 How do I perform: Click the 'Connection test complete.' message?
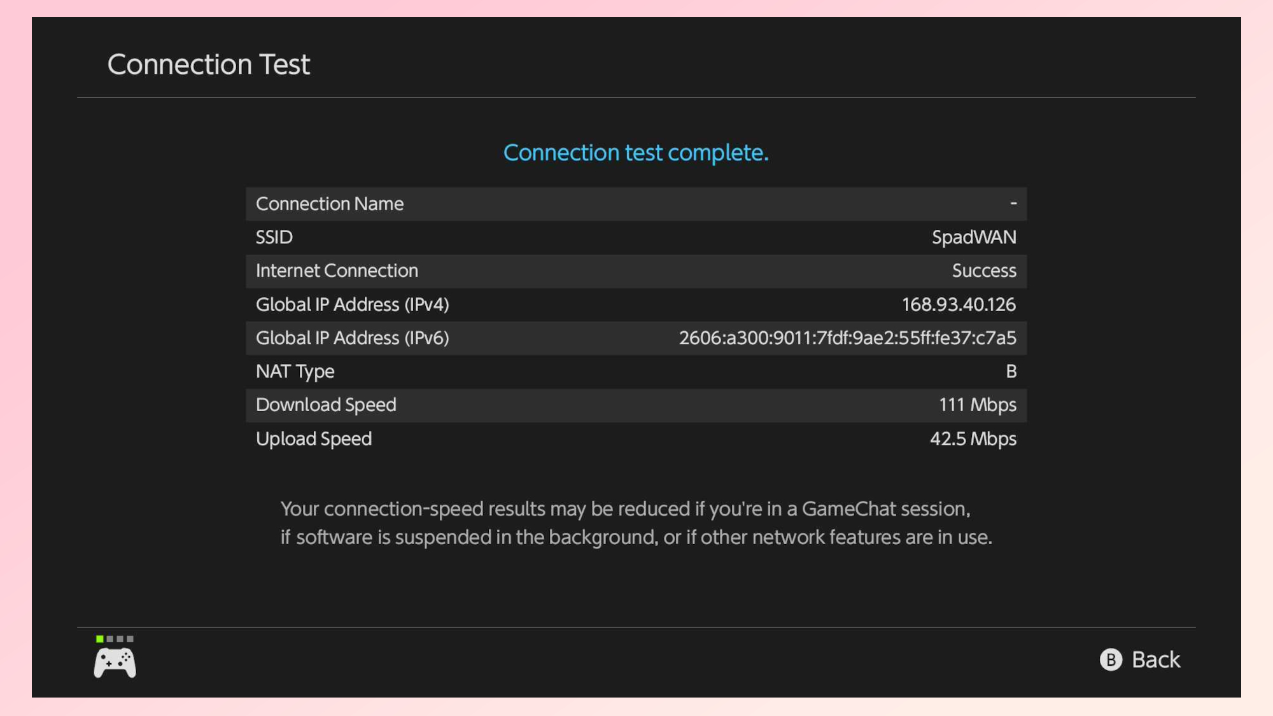(x=636, y=153)
